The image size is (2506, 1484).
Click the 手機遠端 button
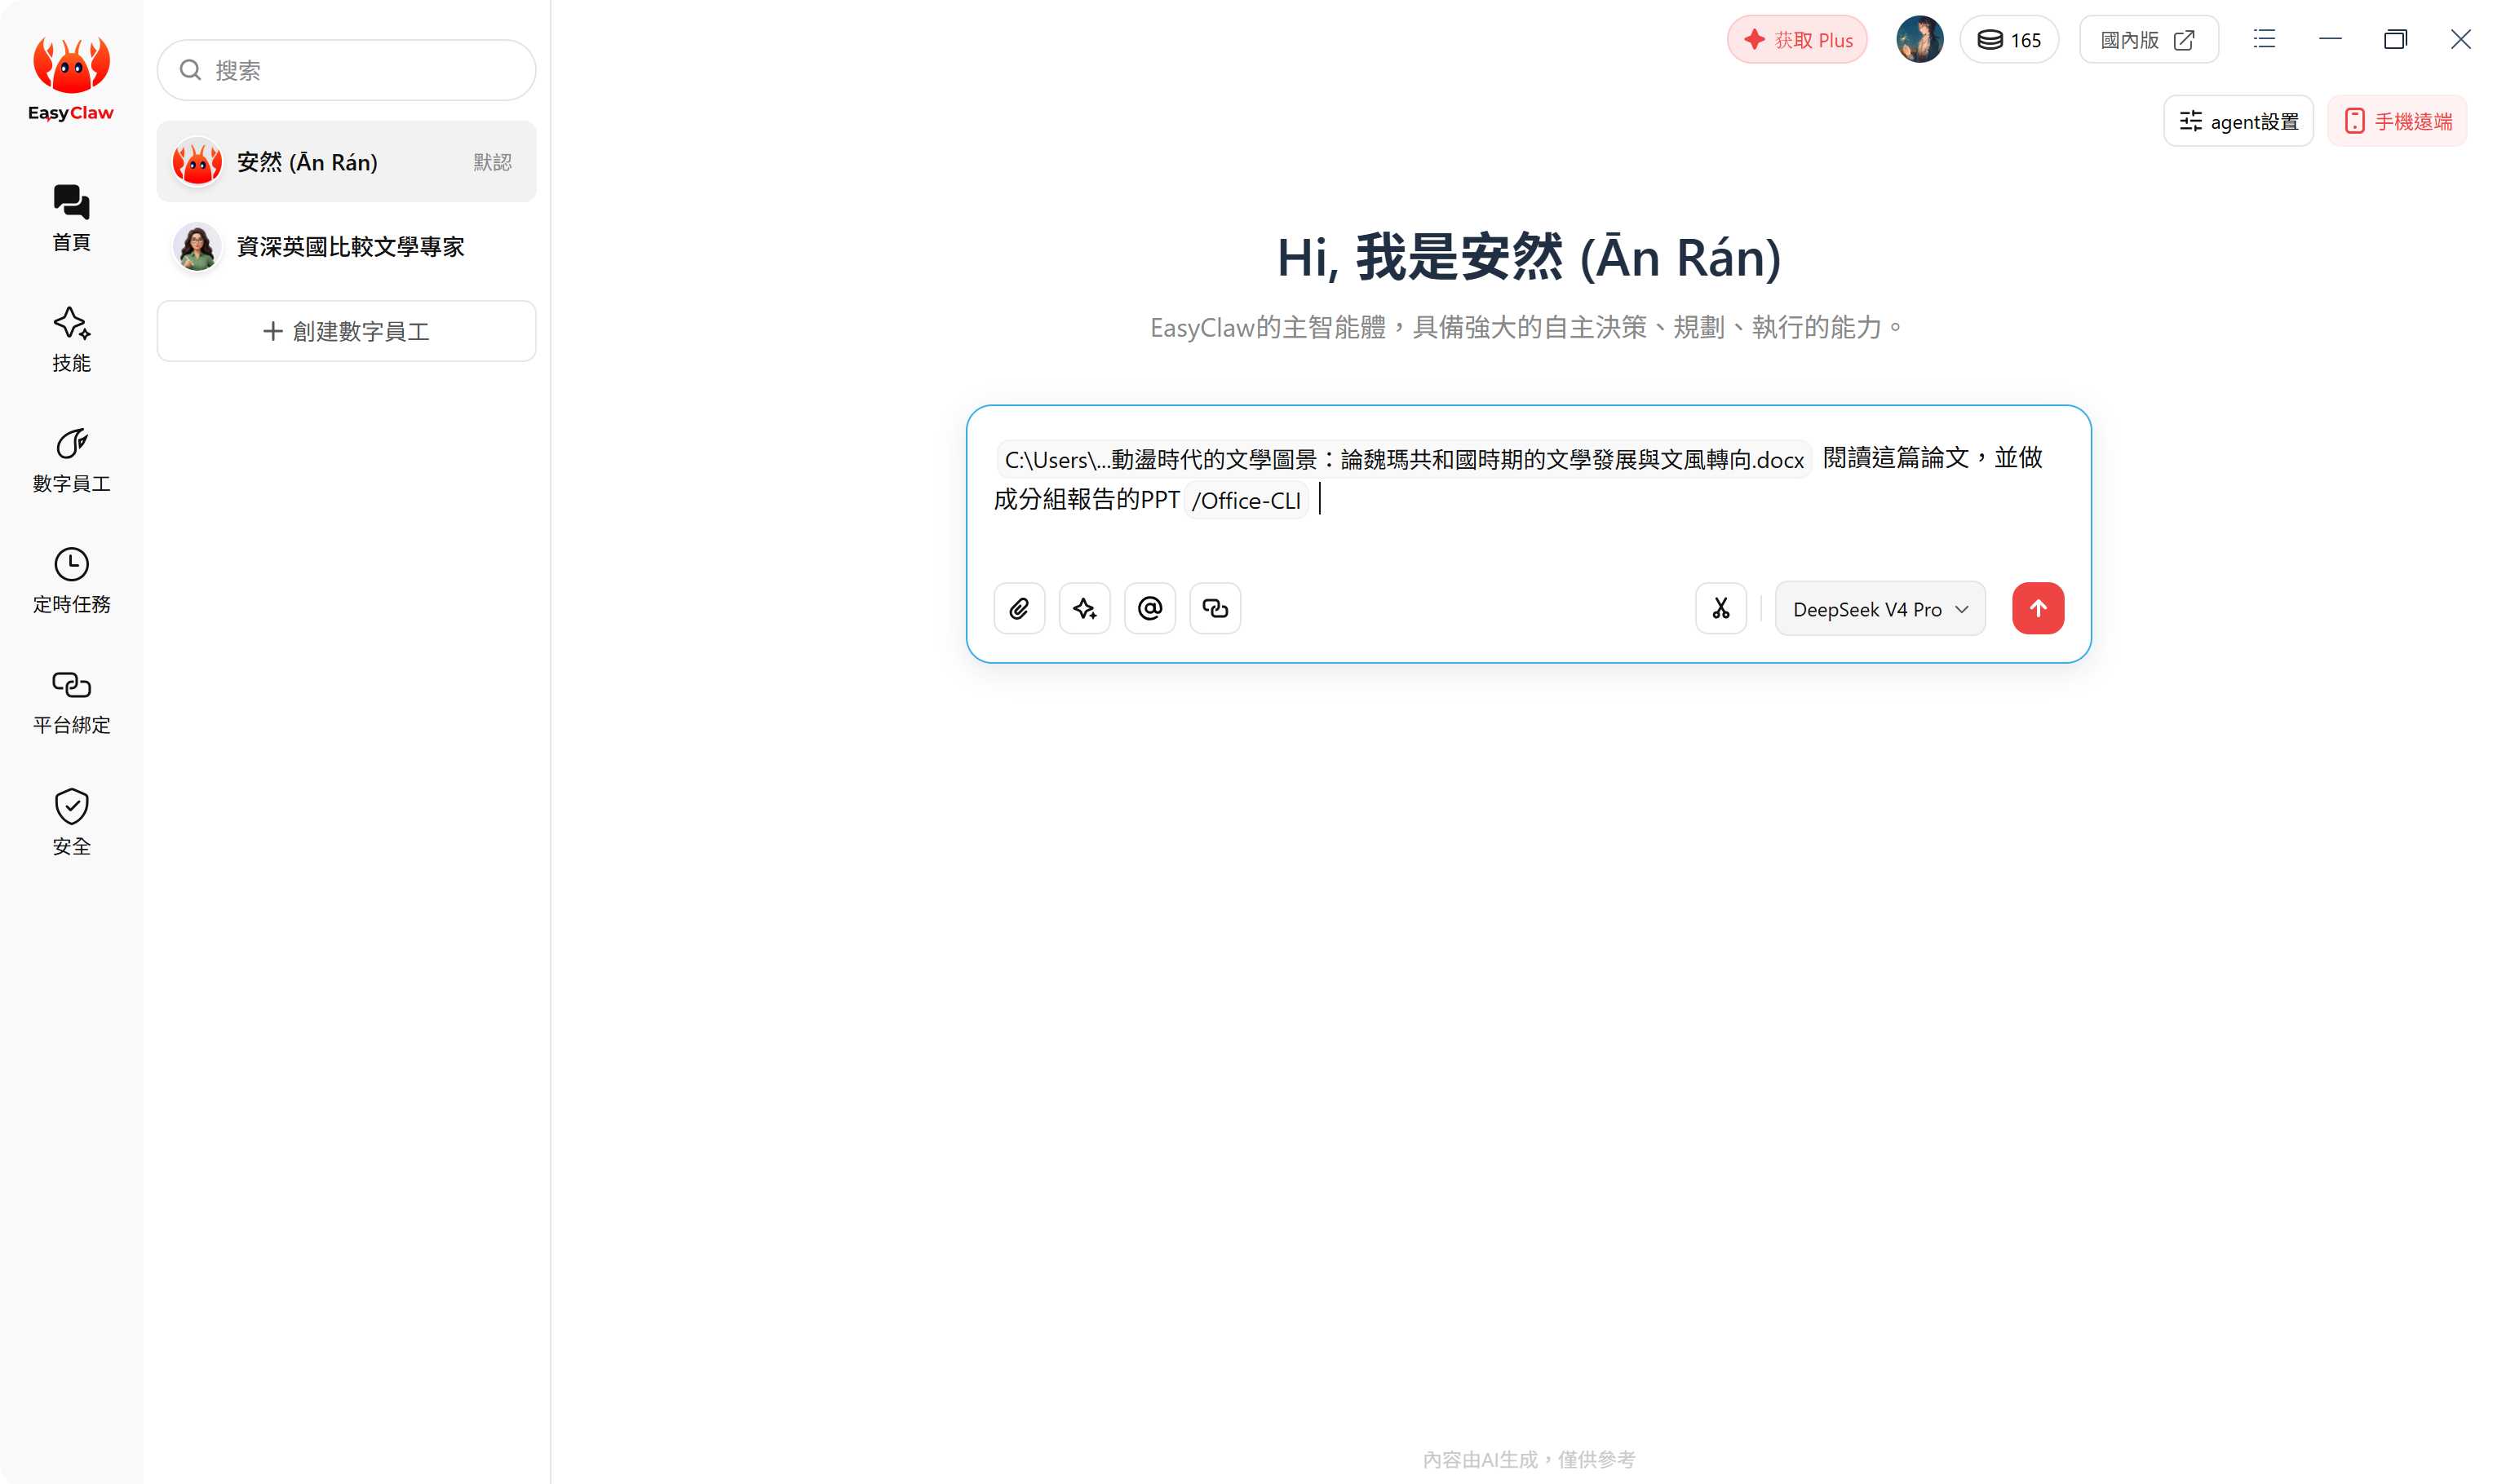point(2397,121)
